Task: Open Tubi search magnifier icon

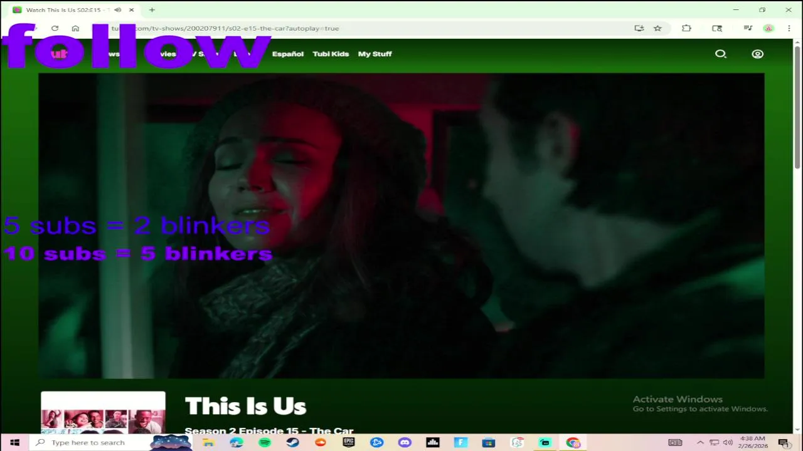Action: click(x=721, y=54)
